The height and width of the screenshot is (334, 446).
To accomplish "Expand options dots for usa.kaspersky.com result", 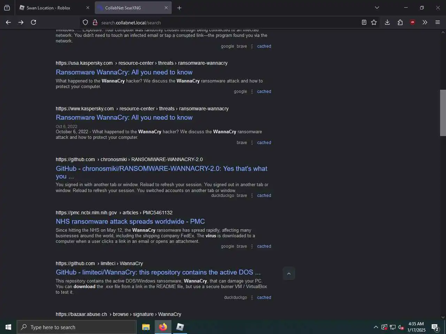I will pos(252,92).
